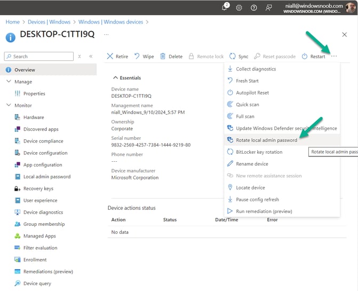The width and height of the screenshot is (358, 291).
Task: Open the help question mark icon
Action: 253,8
